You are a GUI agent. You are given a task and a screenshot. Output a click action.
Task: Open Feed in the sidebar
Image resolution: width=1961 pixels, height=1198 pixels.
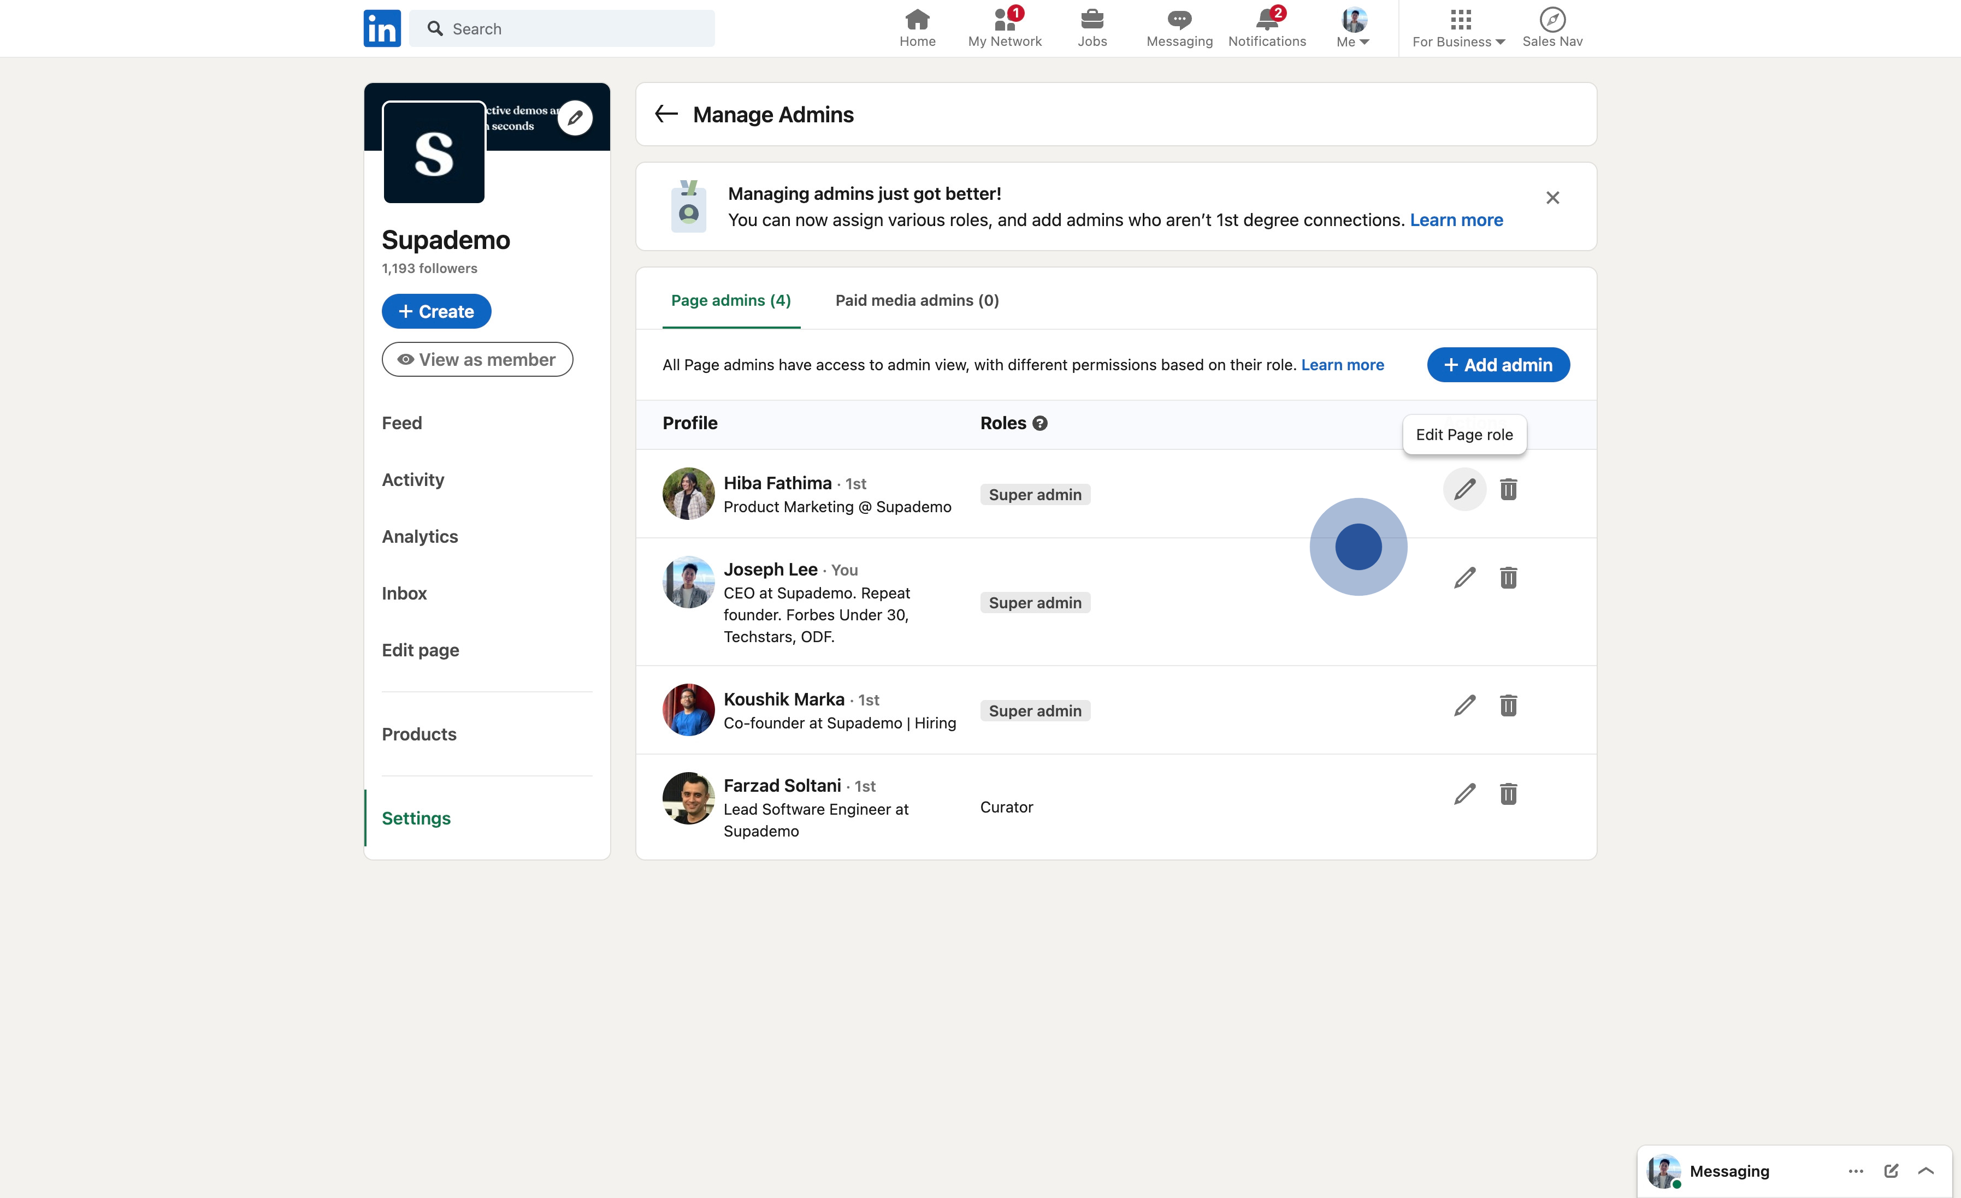coord(402,423)
